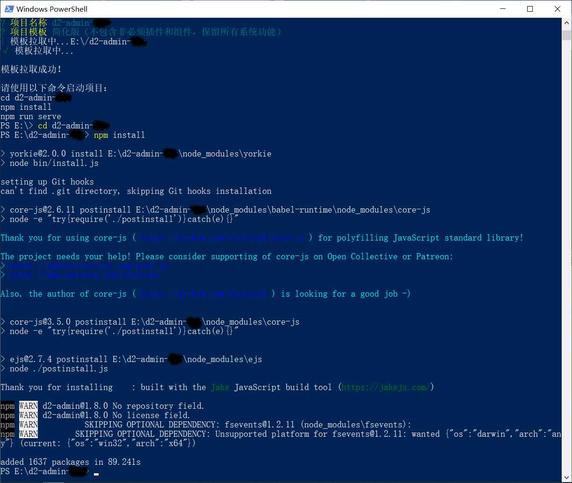The height and width of the screenshot is (483, 572).
Task: Click 'polyfilling JavaScript standard library!' text
Action: pyautogui.click(x=421, y=238)
